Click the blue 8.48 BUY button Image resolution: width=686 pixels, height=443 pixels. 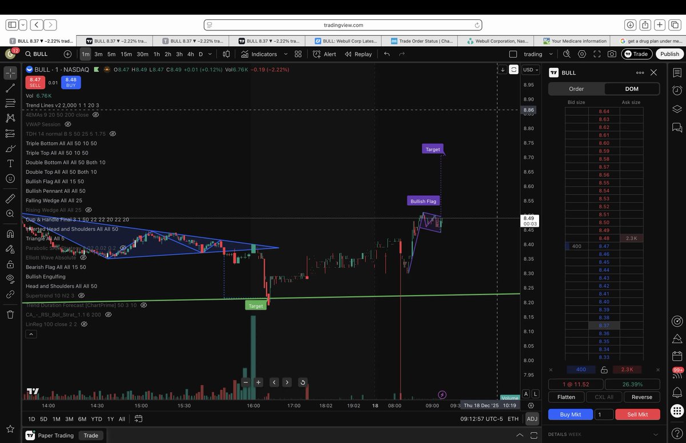(x=71, y=83)
